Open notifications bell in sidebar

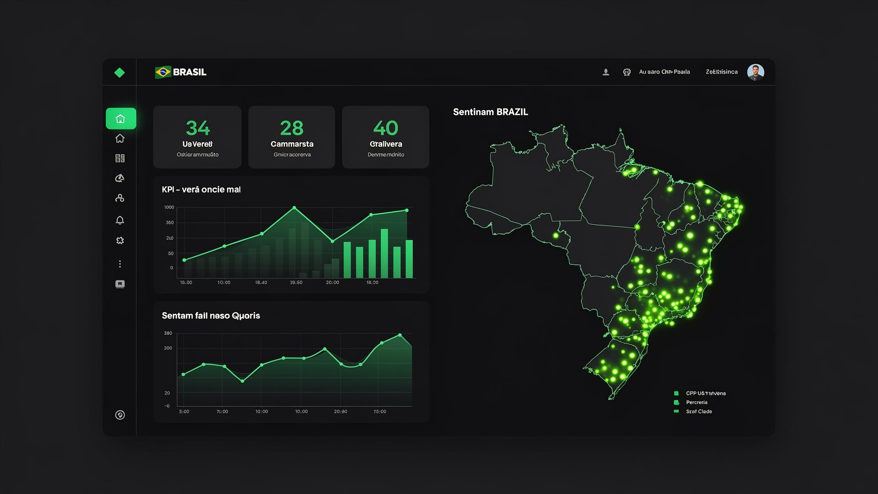click(x=120, y=220)
